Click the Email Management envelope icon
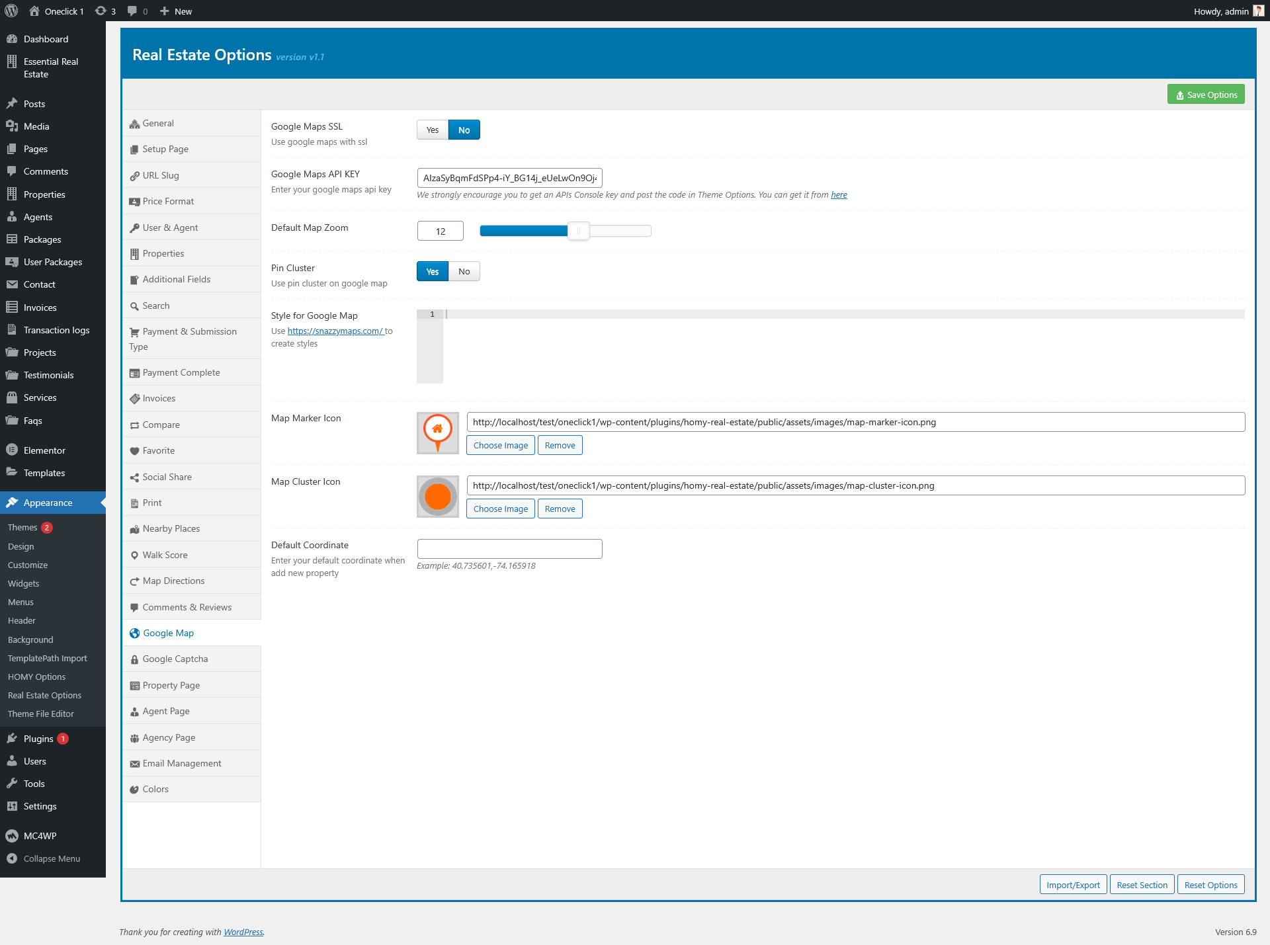Screen dimensions: 1270x945 tap(134, 764)
